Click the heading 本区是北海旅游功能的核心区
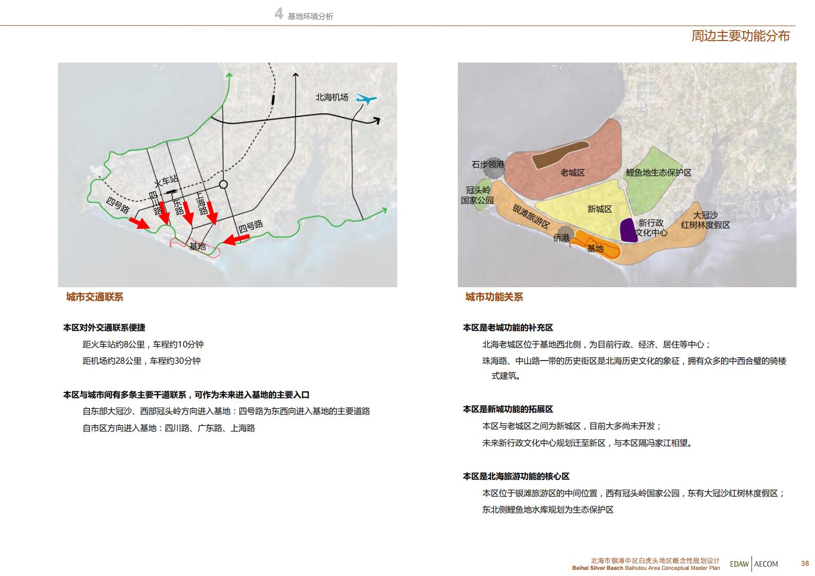The width and height of the screenshot is (815, 576). 516,476
